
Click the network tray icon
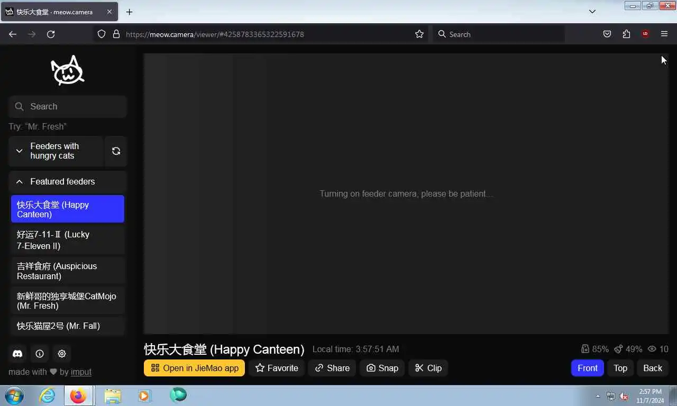click(x=611, y=396)
